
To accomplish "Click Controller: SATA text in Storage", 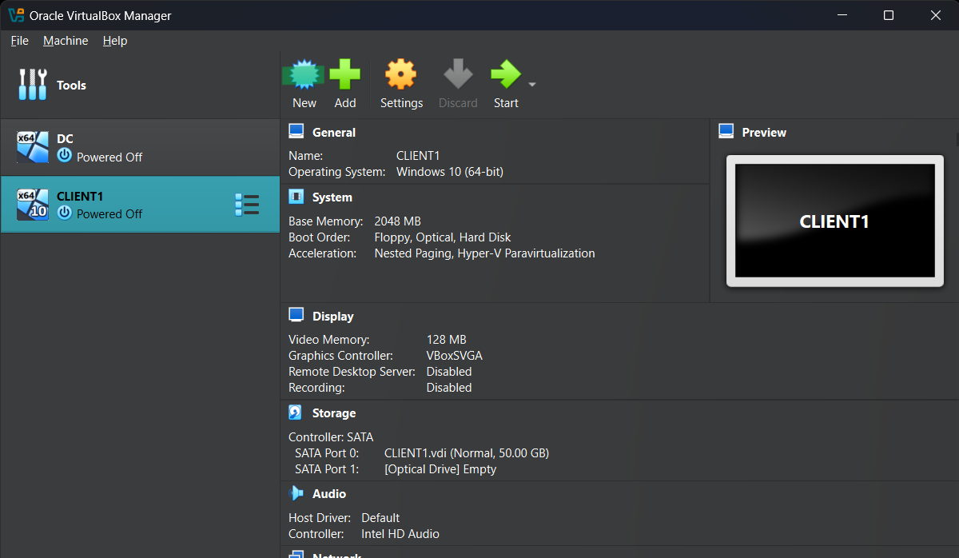I will [331, 437].
